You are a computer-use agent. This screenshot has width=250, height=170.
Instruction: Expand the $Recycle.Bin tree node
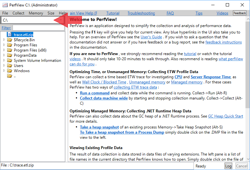click(x=4, y=40)
